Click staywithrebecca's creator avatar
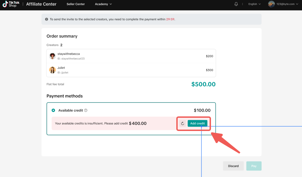The height and width of the screenshot is (177, 302). click(52, 56)
